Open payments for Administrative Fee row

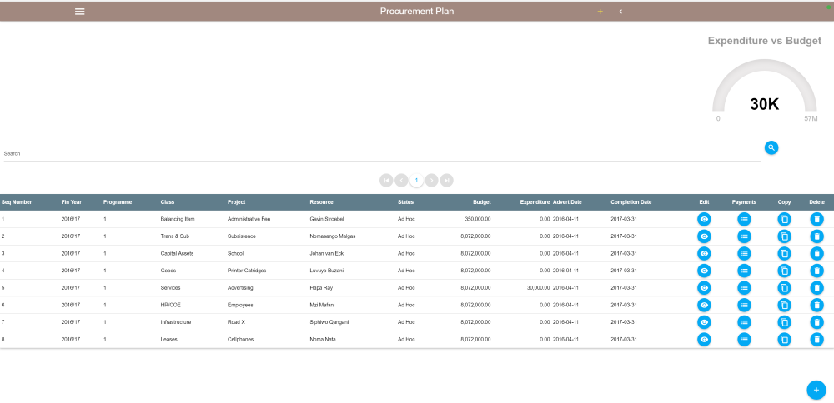click(x=744, y=219)
